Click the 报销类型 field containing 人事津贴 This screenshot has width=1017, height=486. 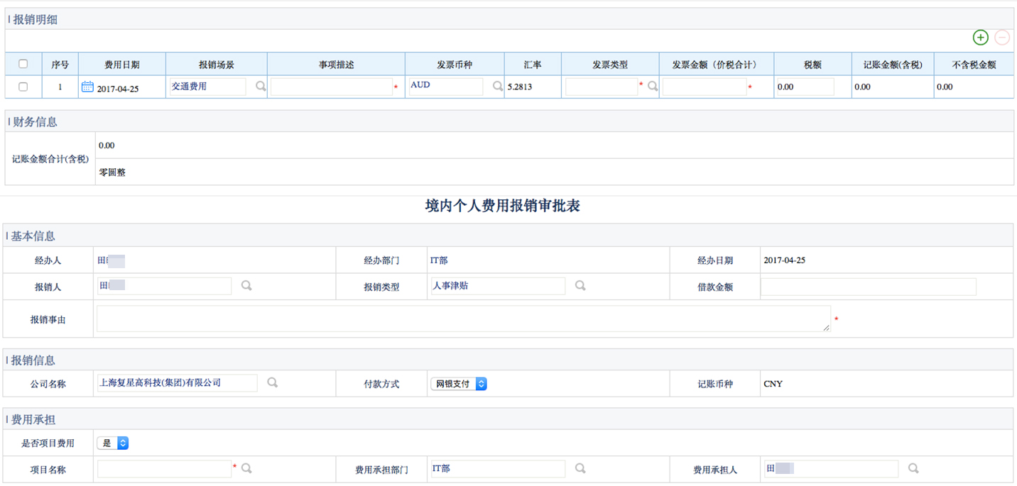(498, 286)
